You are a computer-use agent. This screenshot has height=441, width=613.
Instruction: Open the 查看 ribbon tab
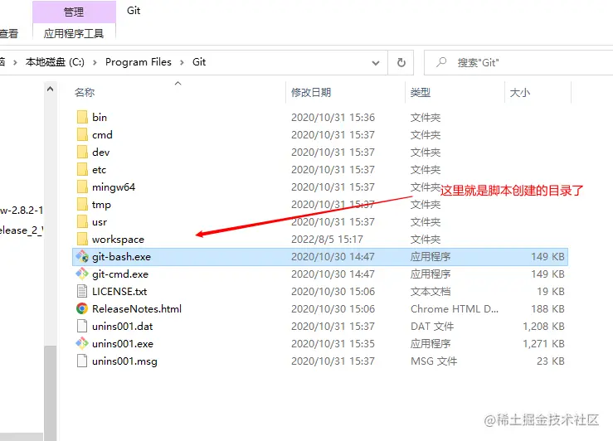(x=8, y=34)
